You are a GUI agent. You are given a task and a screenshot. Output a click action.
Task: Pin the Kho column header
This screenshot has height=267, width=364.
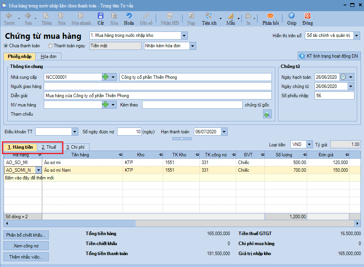coord(160,155)
